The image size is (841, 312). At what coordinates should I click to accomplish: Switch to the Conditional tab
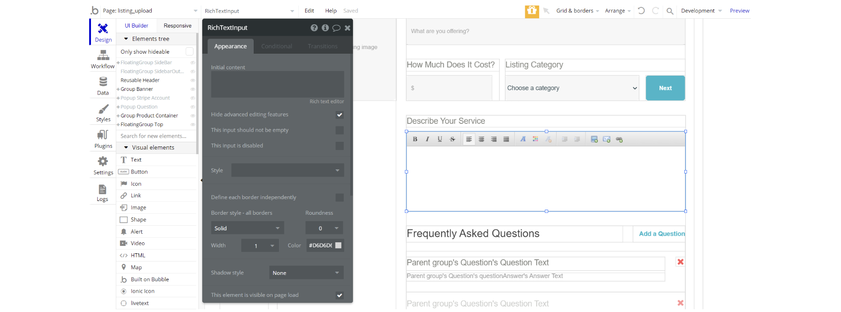277,46
